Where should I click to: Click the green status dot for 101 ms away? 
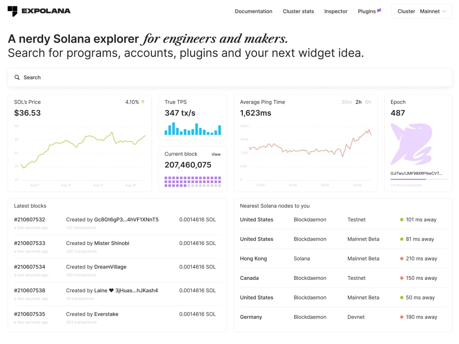click(402, 219)
